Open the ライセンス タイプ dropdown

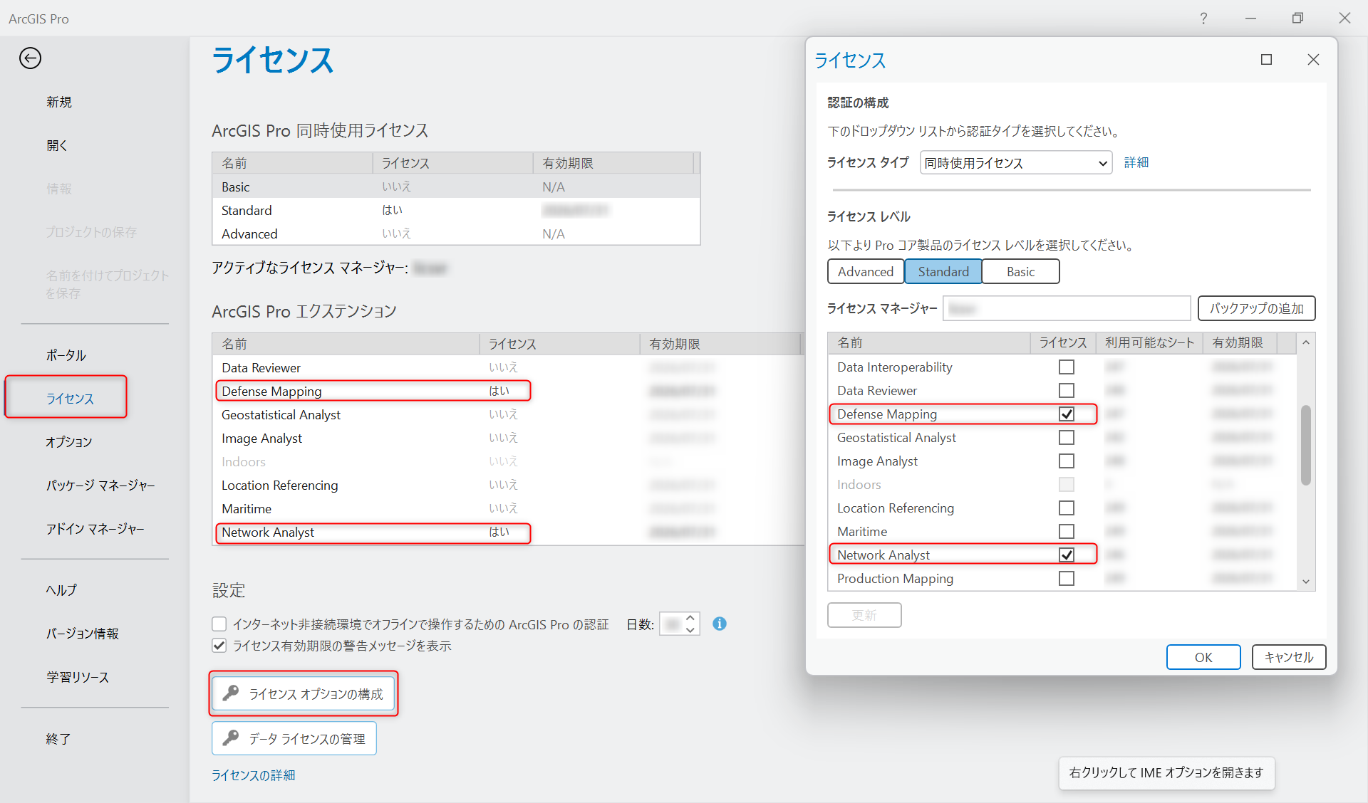[x=1015, y=163]
